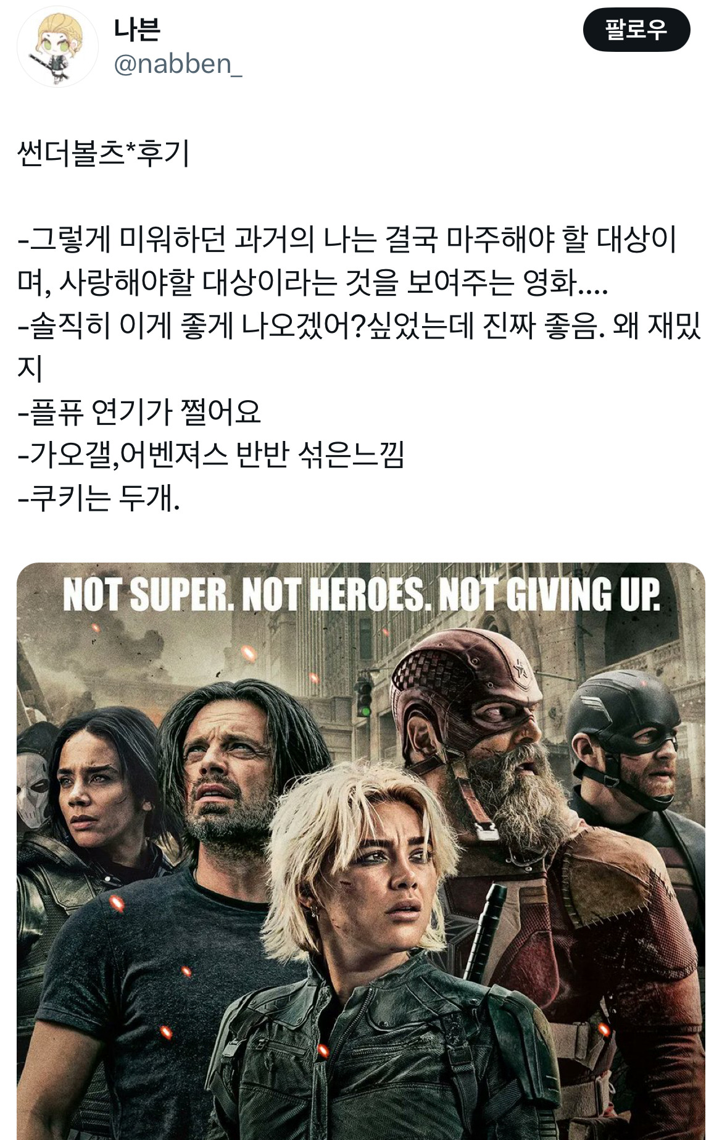Tap the 팔로우 follow button
This screenshot has height=1140, width=722.
636,30
